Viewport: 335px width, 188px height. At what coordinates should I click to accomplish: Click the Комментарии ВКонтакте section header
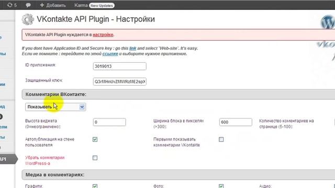pos(178,95)
